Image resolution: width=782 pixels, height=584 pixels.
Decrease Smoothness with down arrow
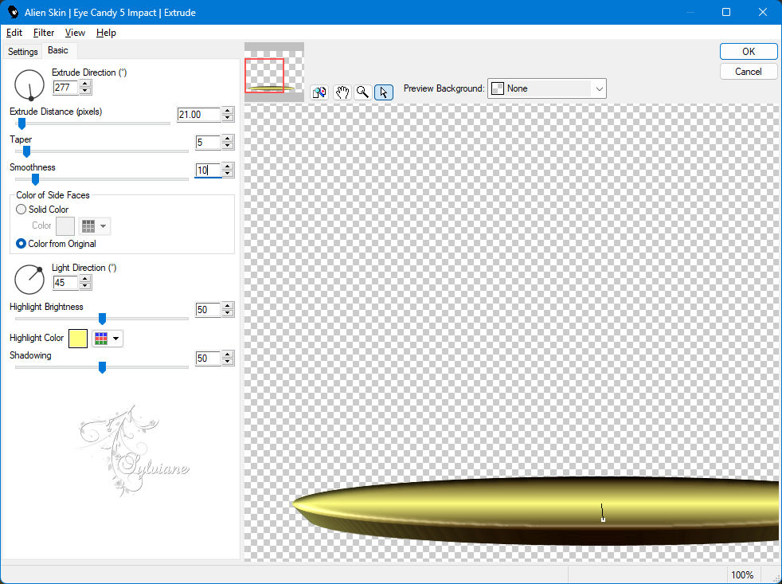tap(228, 174)
